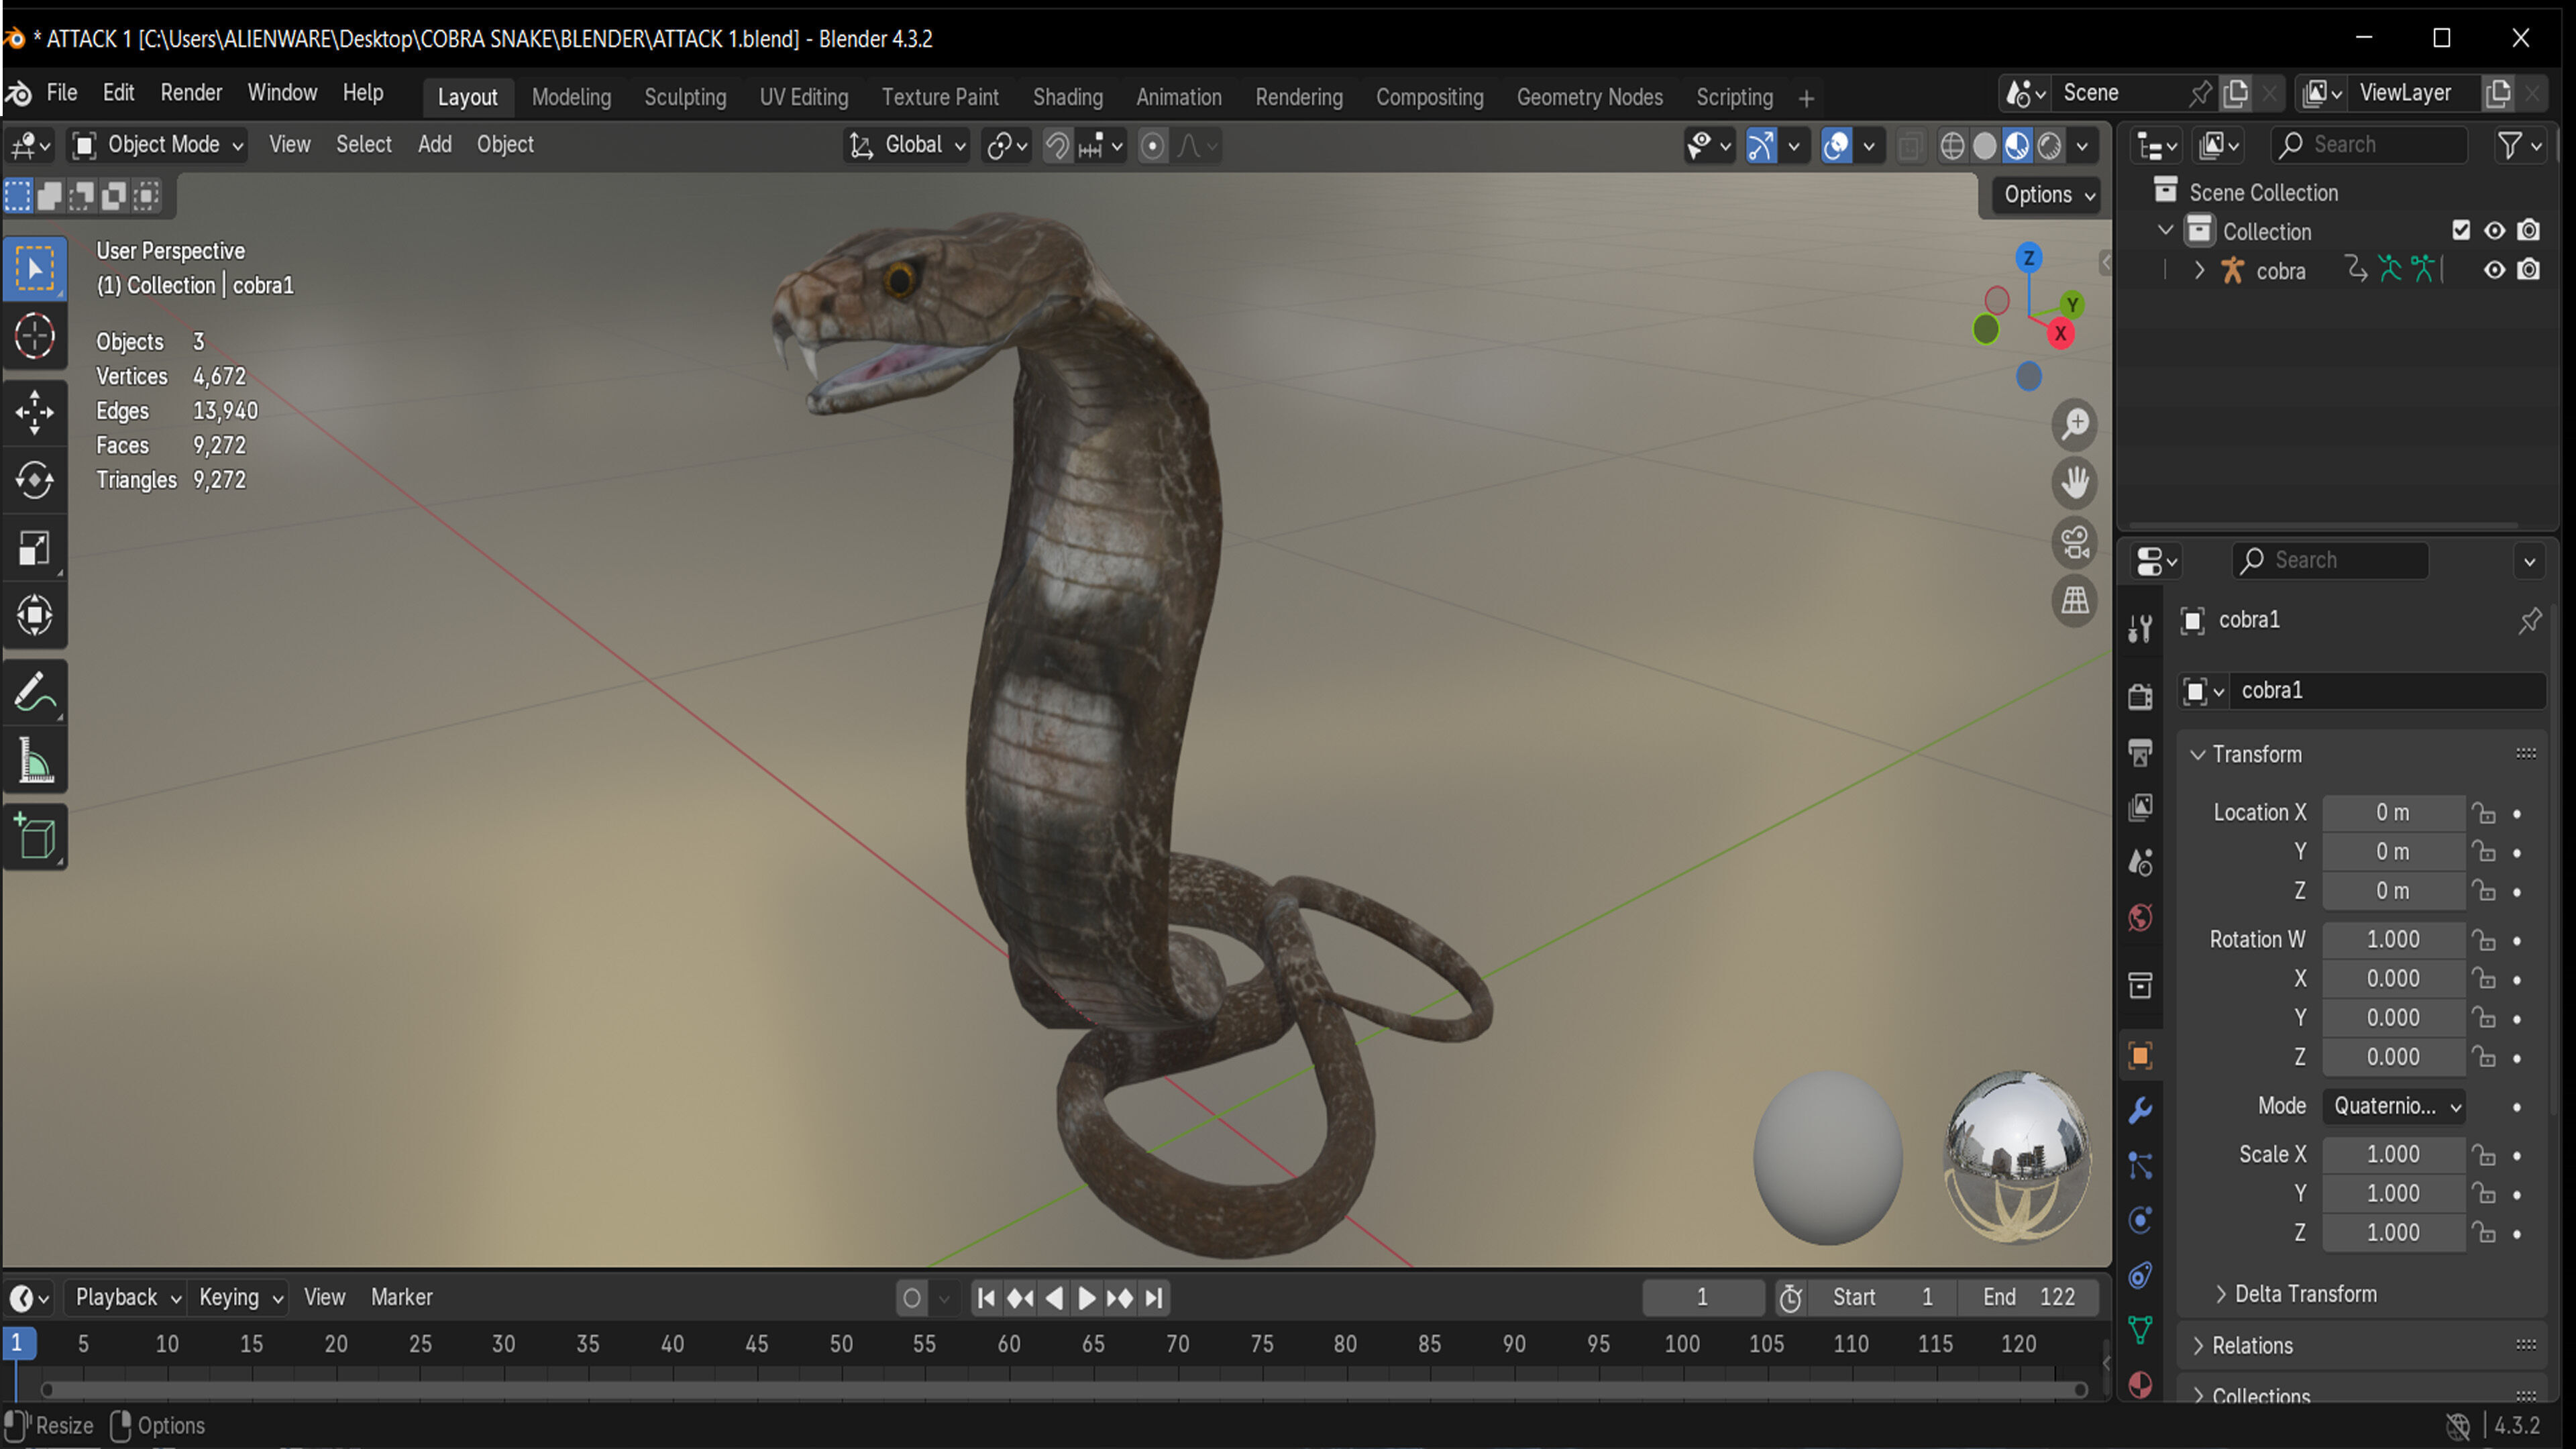Image resolution: width=2576 pixels, height=1449 pixels.
Task: Open the Scene properties tab
Action: (x=2140, y=861)
